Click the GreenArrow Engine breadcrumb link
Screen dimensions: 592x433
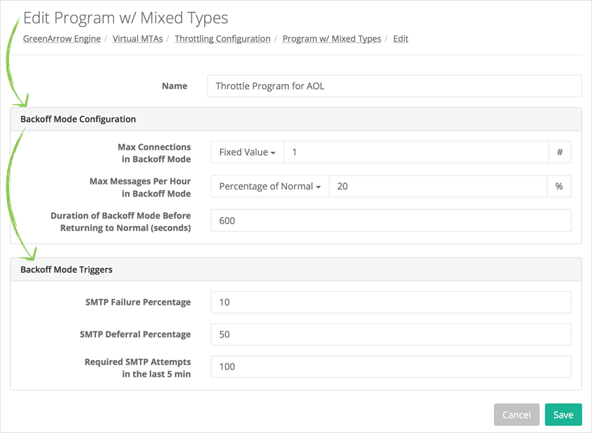pos(62,39)
